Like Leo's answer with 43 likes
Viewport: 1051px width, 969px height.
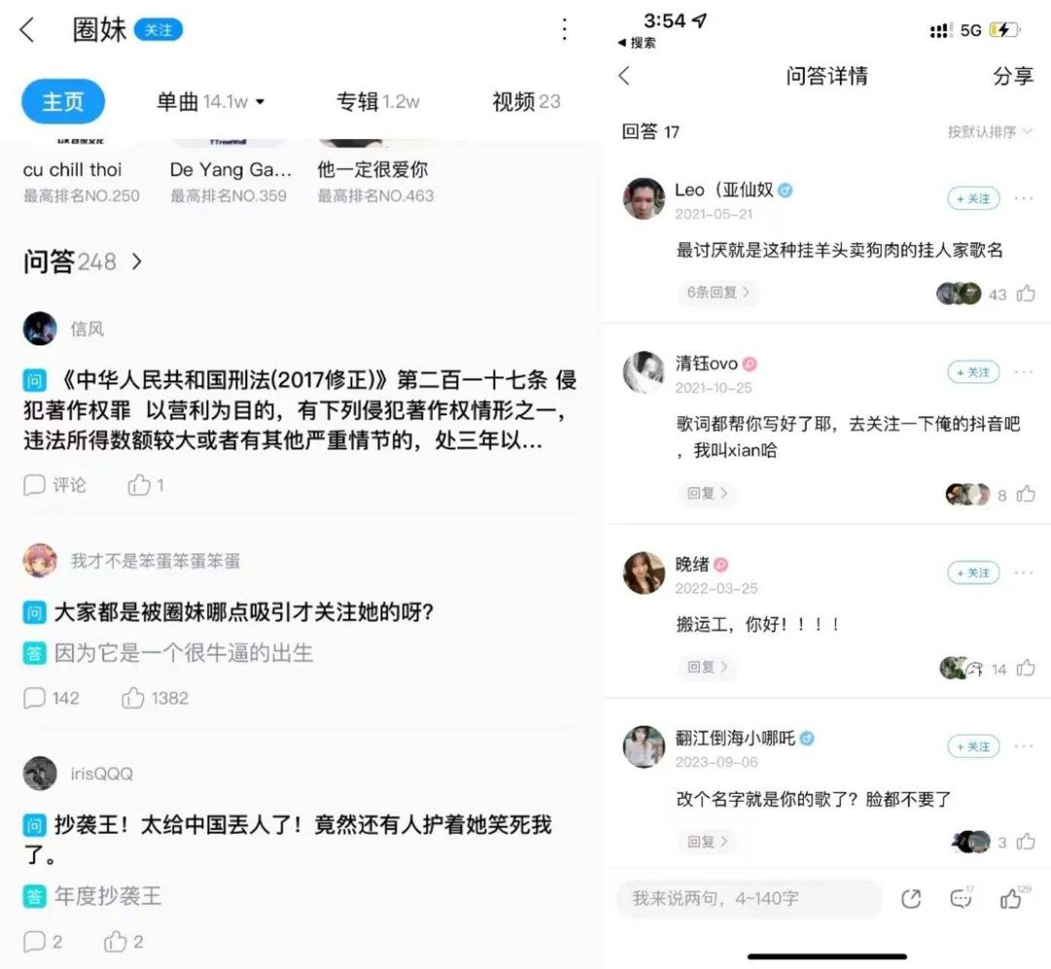click(x=1026, y=293)
